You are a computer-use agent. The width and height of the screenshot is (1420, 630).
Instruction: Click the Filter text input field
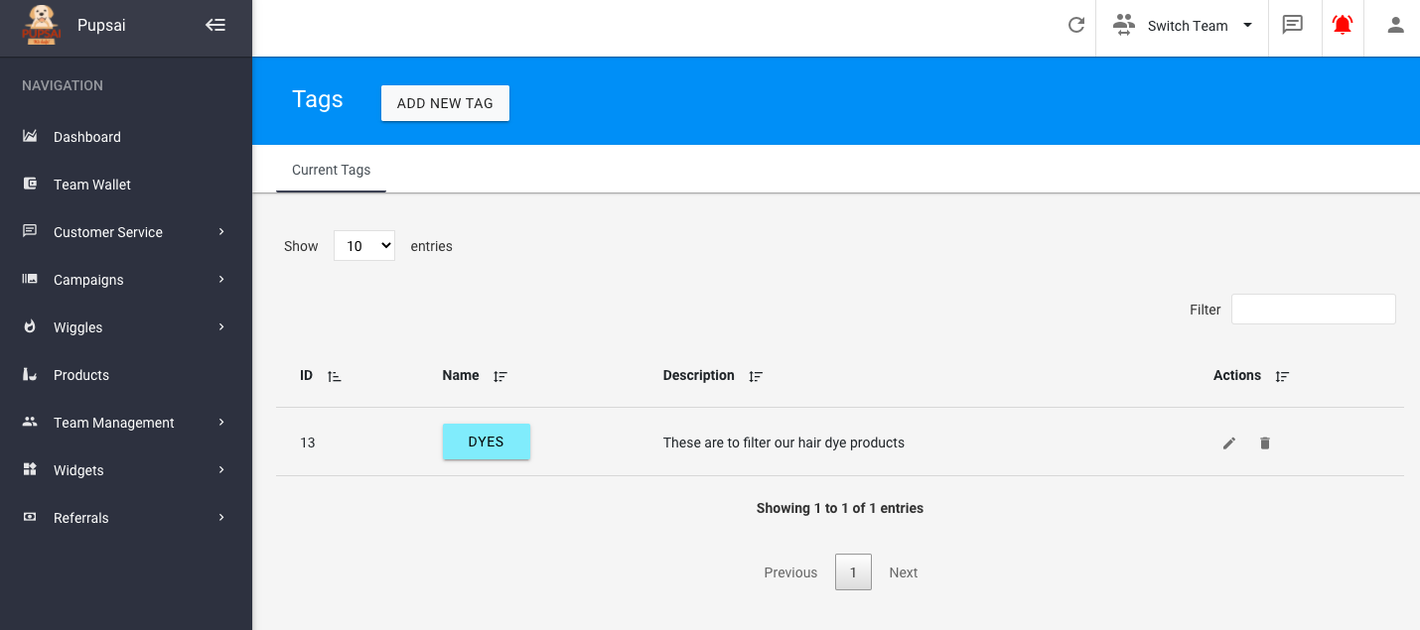coord(1313,310)
